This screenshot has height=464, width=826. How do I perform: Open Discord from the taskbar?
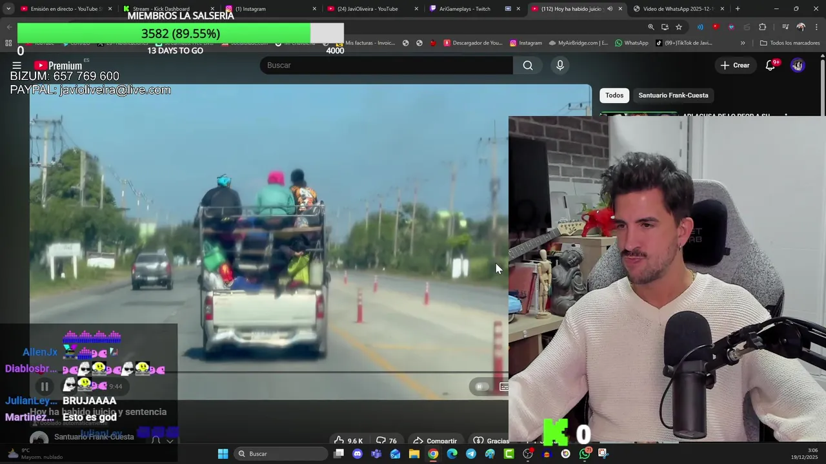point(358,454)
